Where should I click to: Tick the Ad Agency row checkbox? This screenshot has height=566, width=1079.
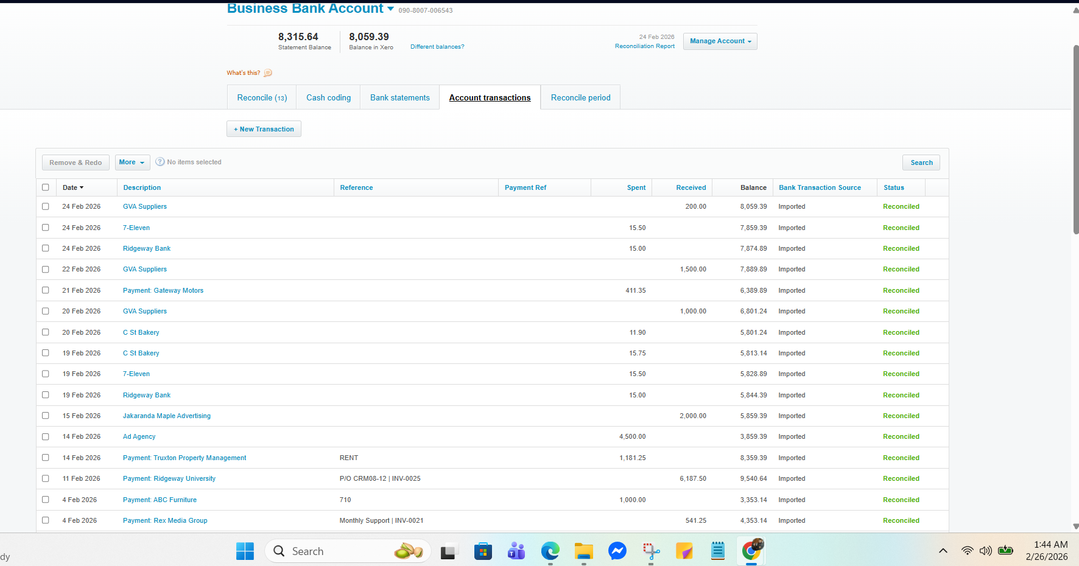[x=46, y=436]
